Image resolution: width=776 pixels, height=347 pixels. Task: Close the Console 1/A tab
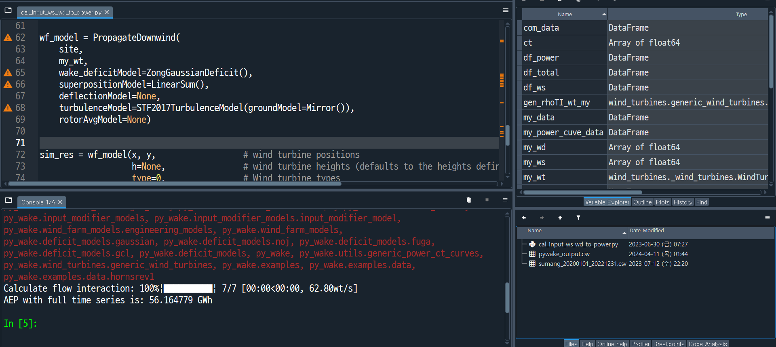(x=60, y=202)
